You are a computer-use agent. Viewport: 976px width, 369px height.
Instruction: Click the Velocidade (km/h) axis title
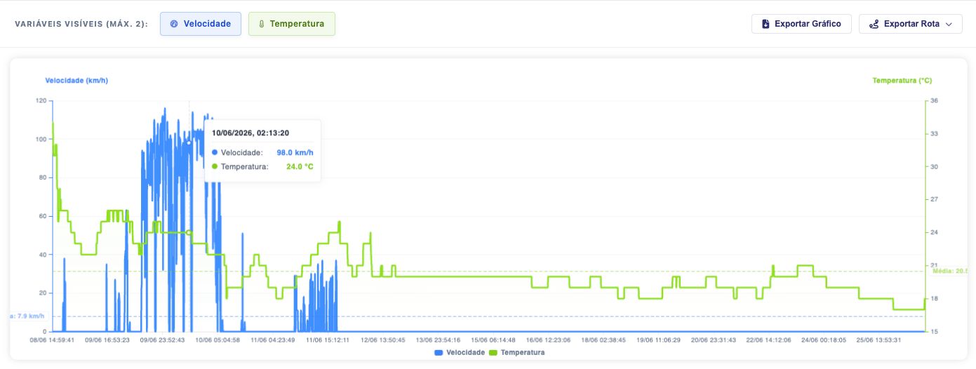(x=76, y=81)
